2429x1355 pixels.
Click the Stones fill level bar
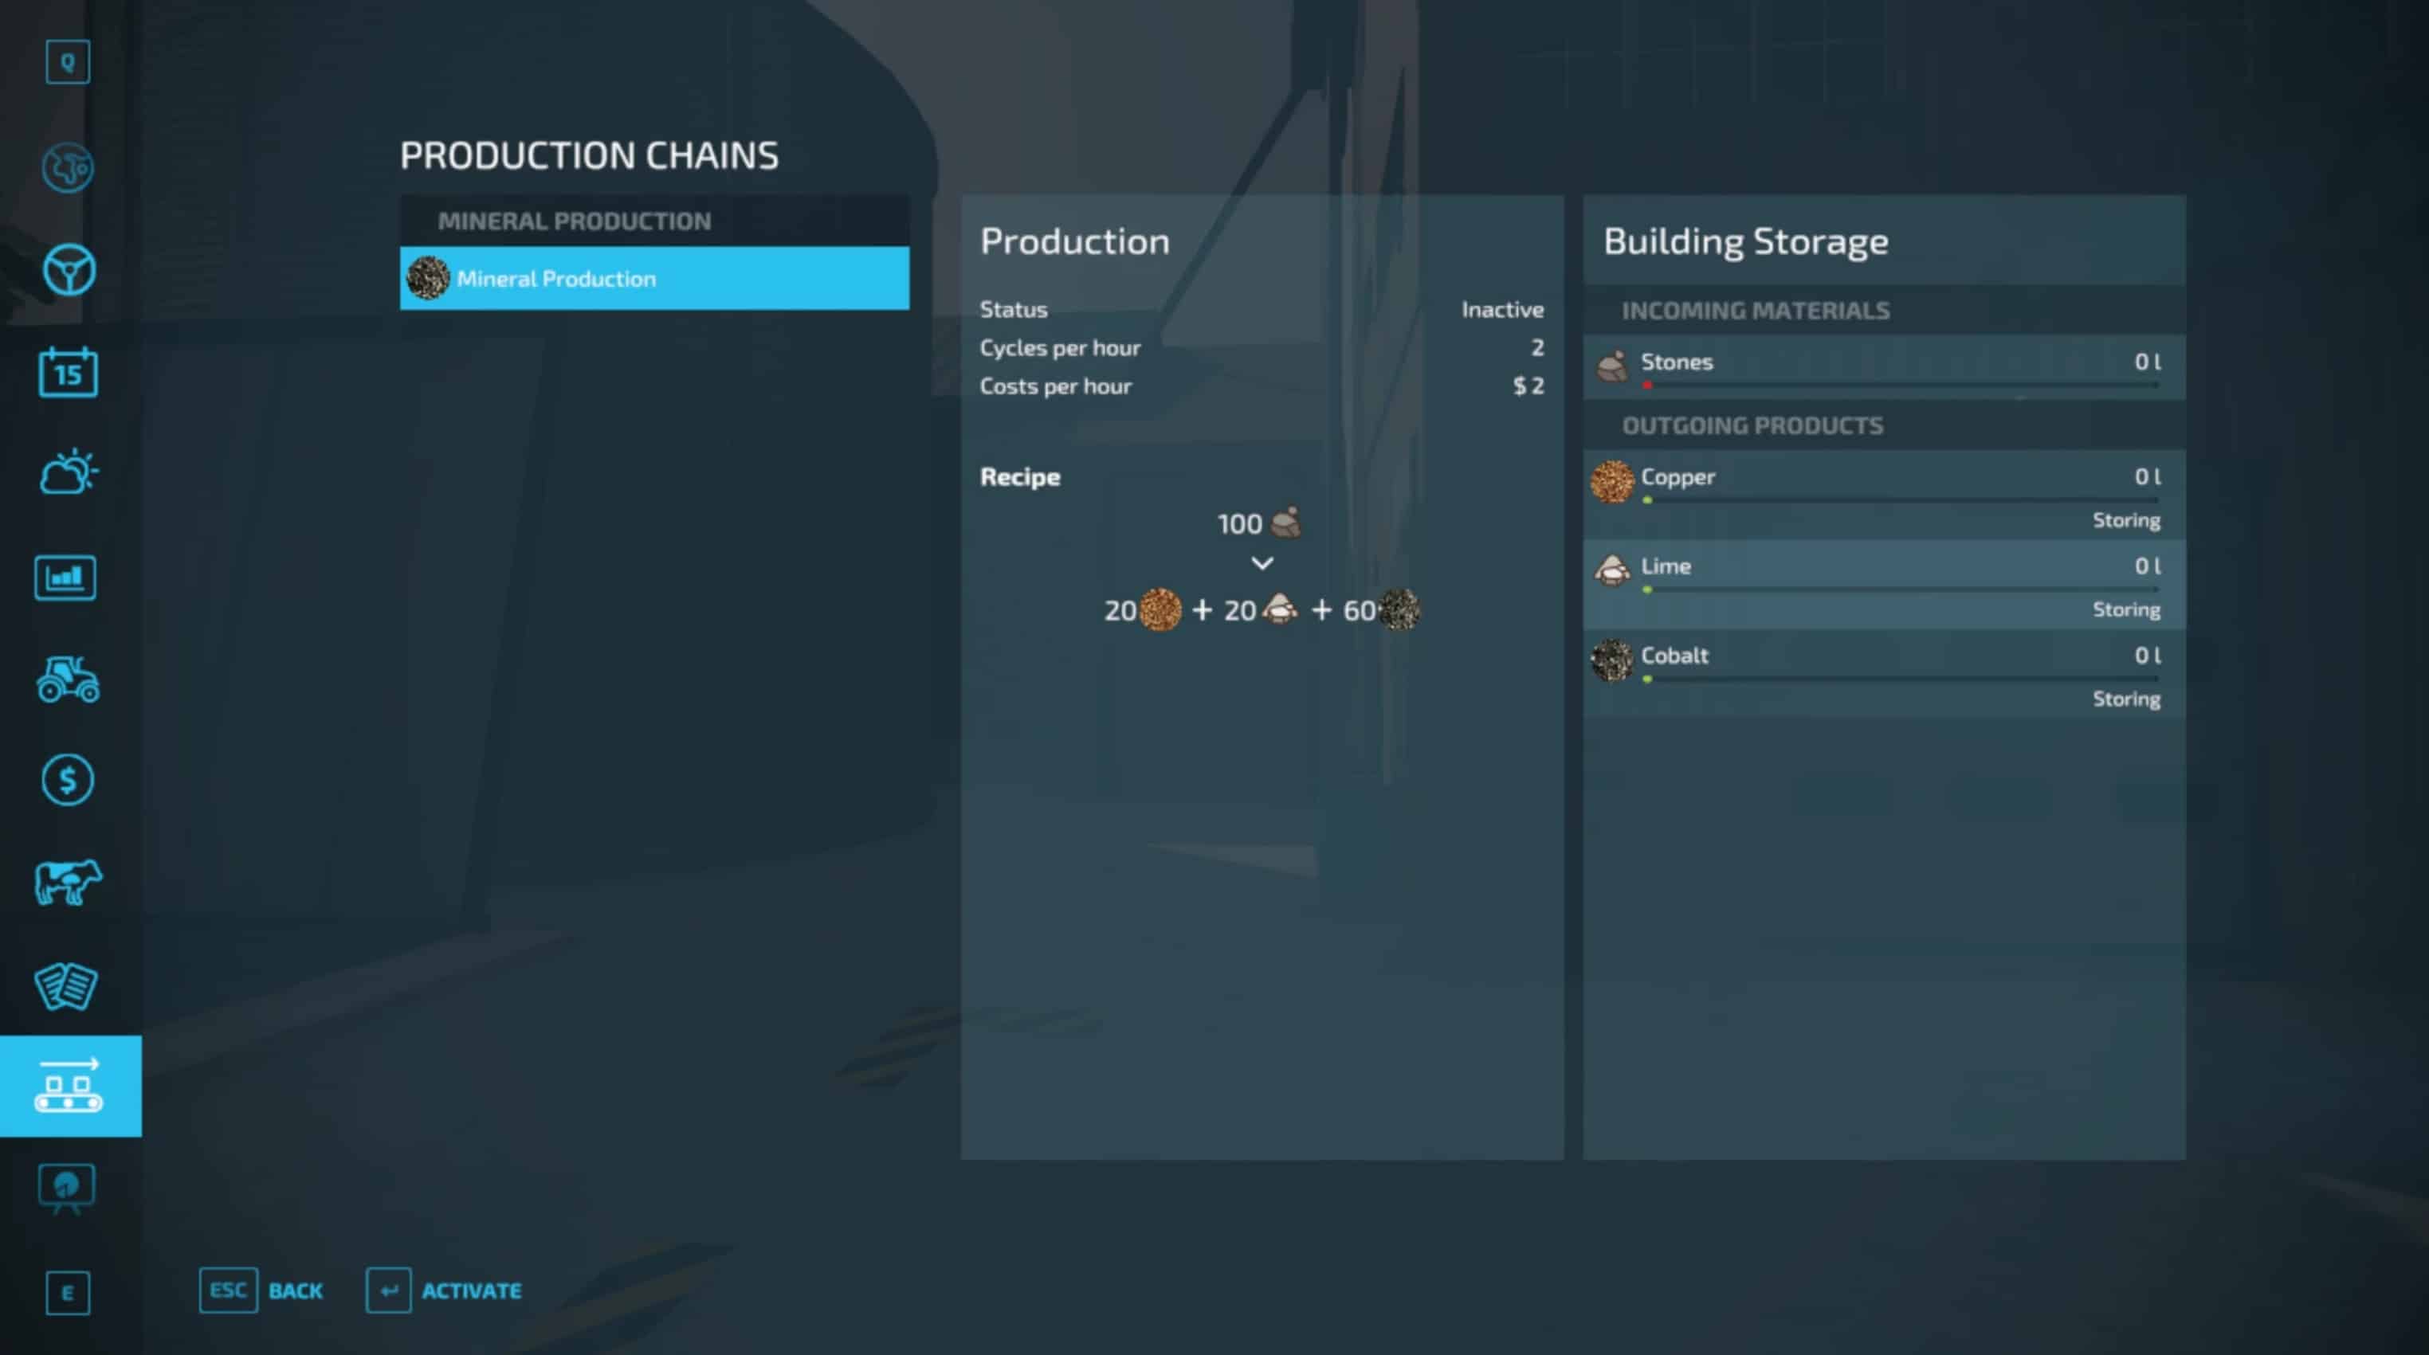coord(1900,386)
